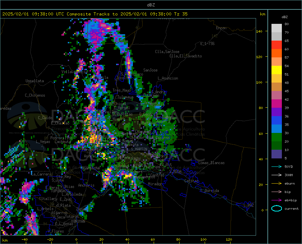Click the 'Cacheuta' place label

click(x=63, y=142)
